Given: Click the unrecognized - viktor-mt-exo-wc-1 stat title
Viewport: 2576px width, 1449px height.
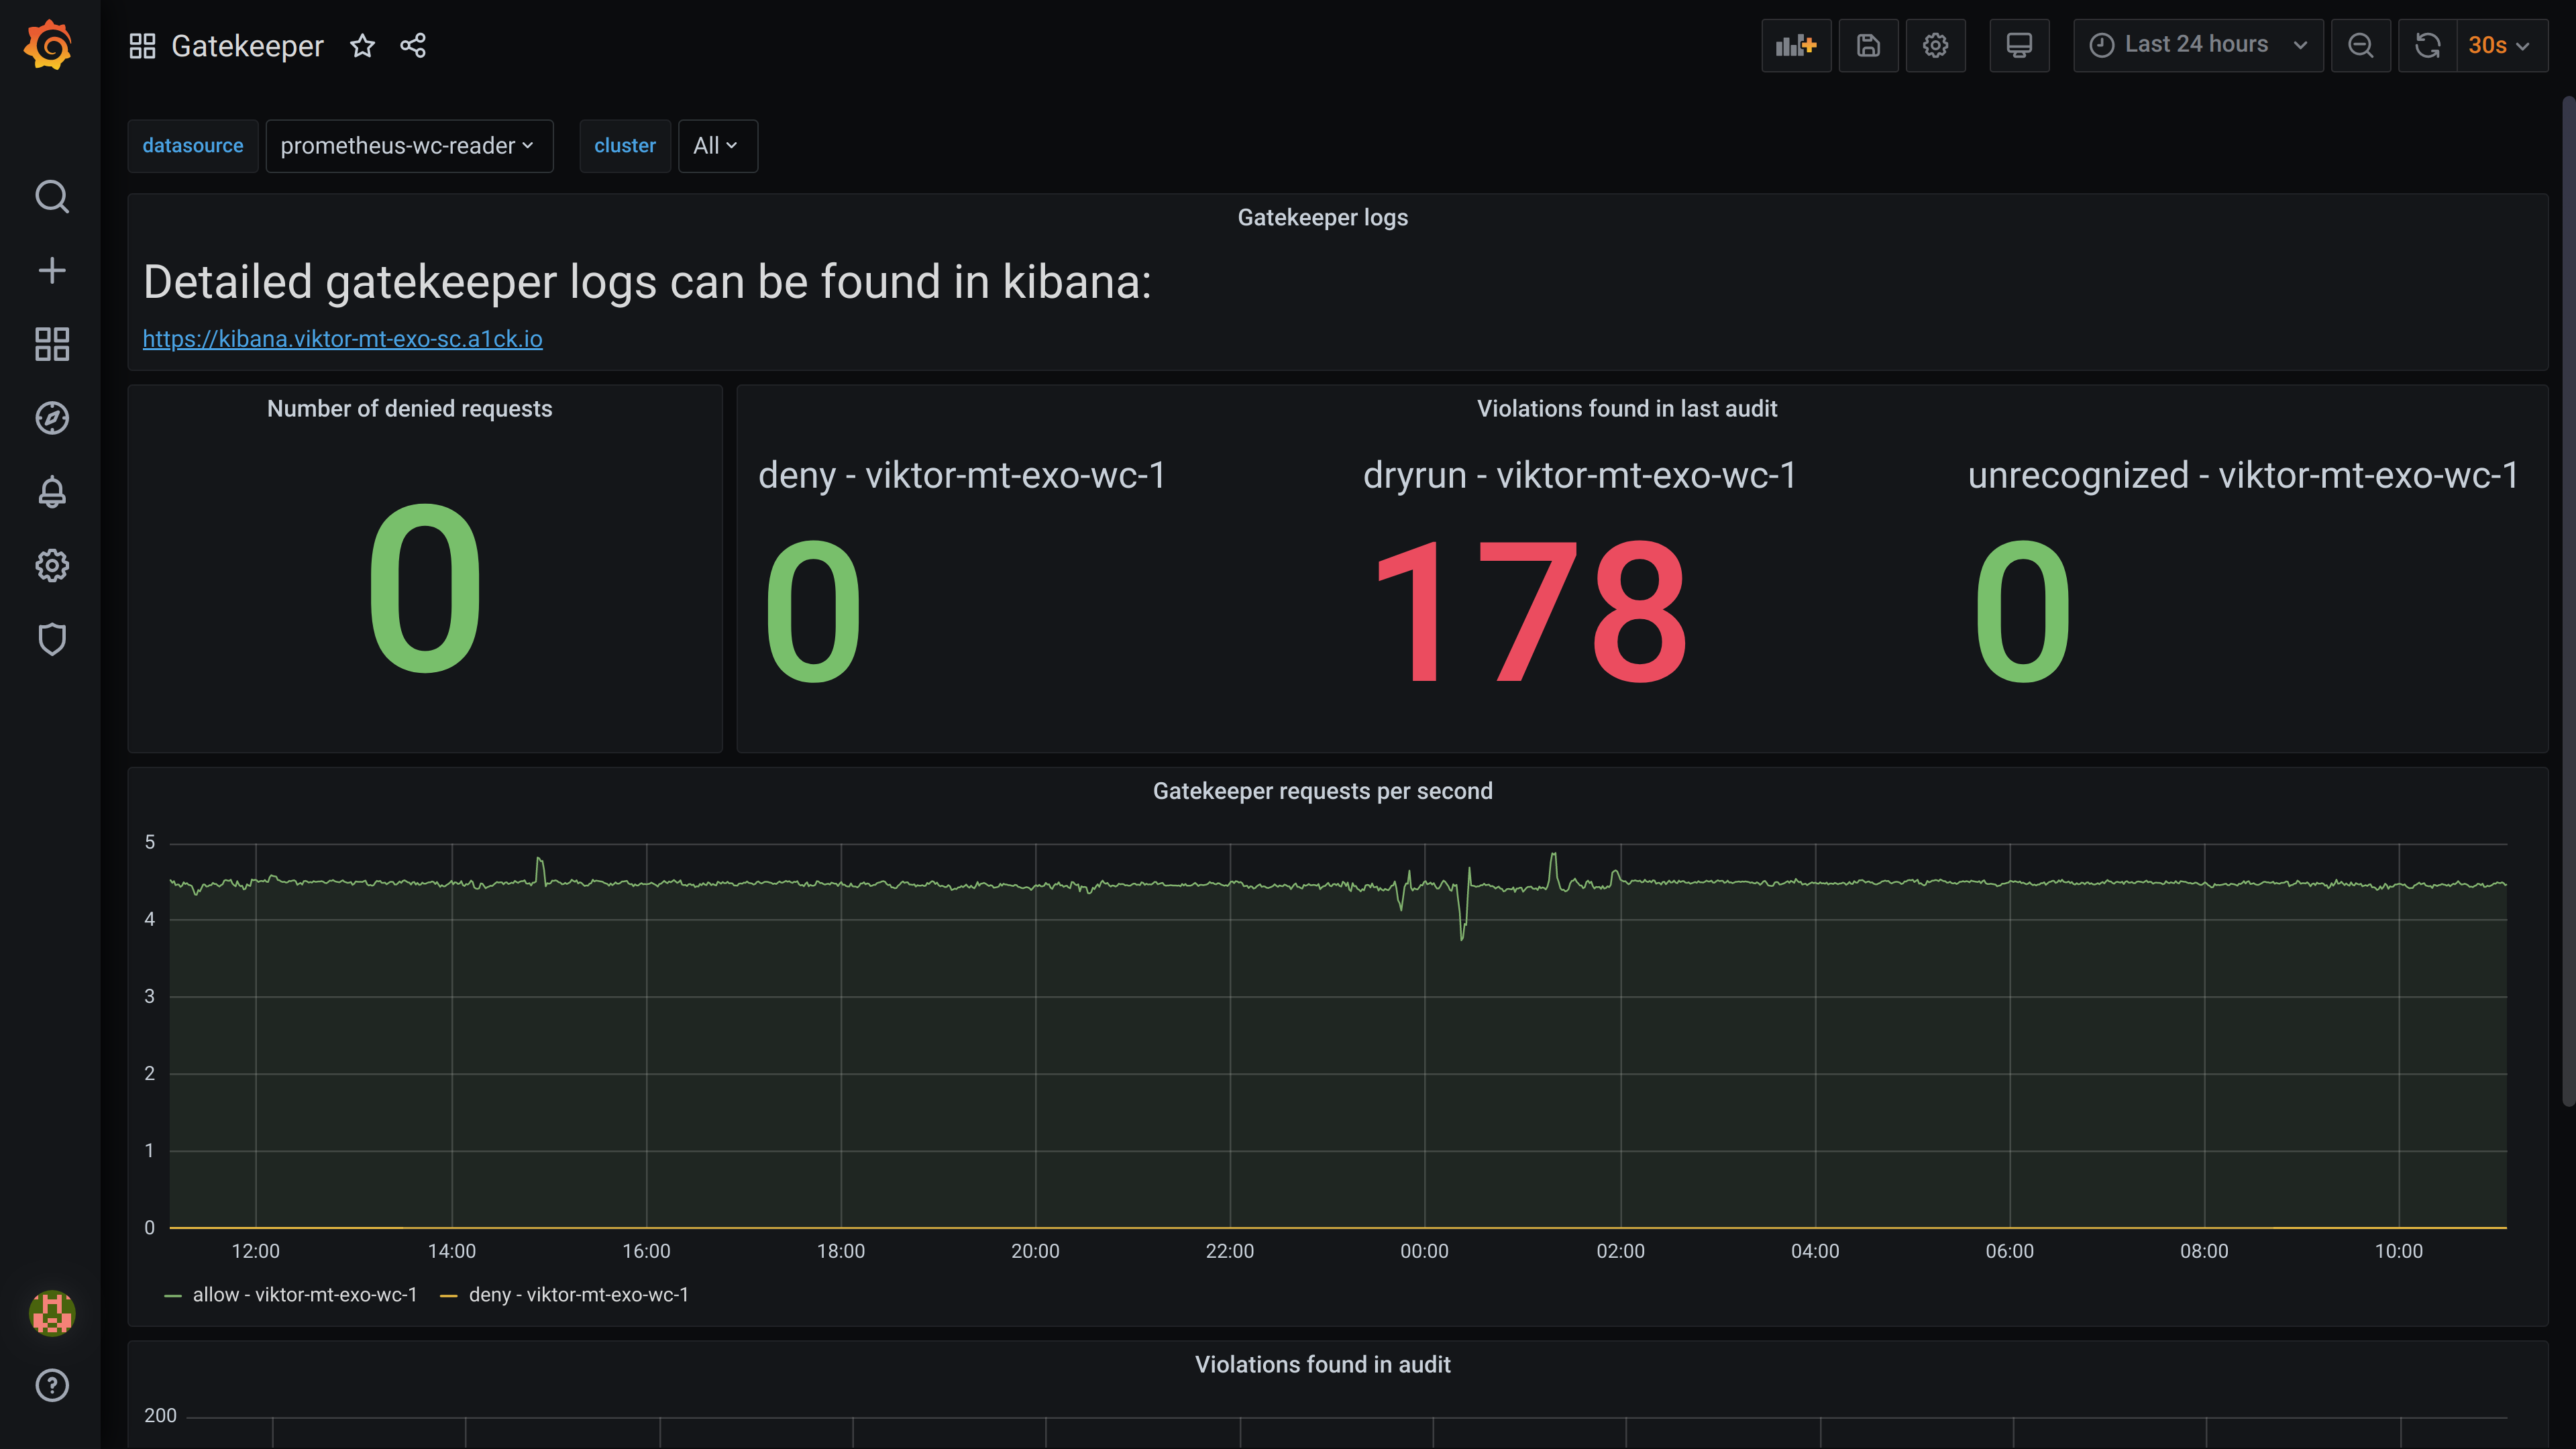Looking at the screenshot, I should pos(2243,475).
